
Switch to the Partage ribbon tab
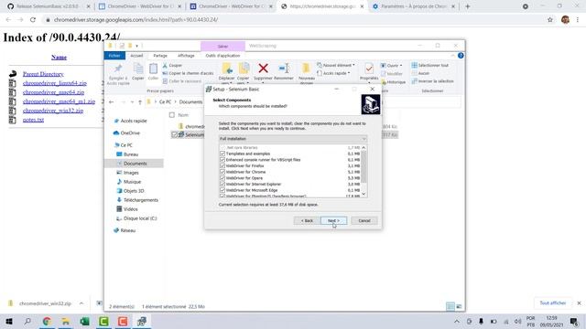click(x=160, y=56)
